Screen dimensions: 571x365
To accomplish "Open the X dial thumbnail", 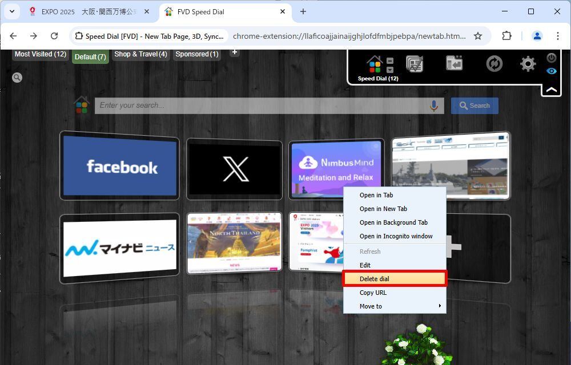I will [x=235, y=169].
